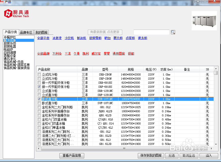This screenshot has width=221, height=162.
Task: Check the 立式风冷柜 SRF-2BGN row checkbox
Action: [39, 79]
